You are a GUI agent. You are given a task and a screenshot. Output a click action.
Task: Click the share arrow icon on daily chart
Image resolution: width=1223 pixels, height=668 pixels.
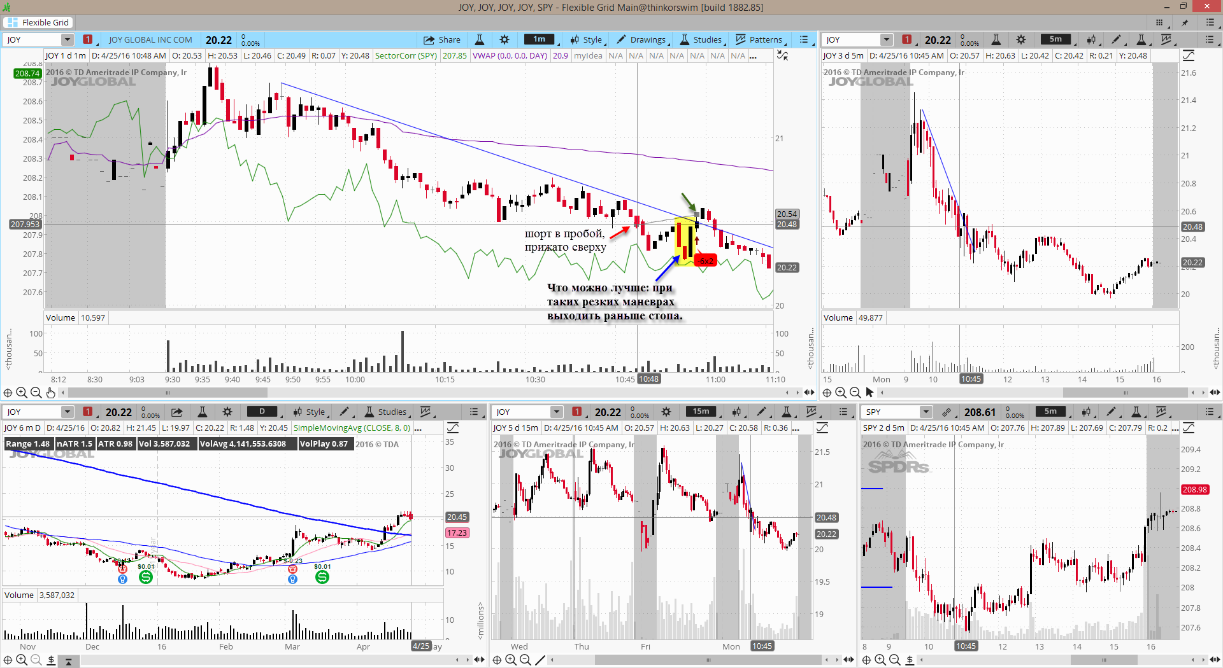click(177, 412)
